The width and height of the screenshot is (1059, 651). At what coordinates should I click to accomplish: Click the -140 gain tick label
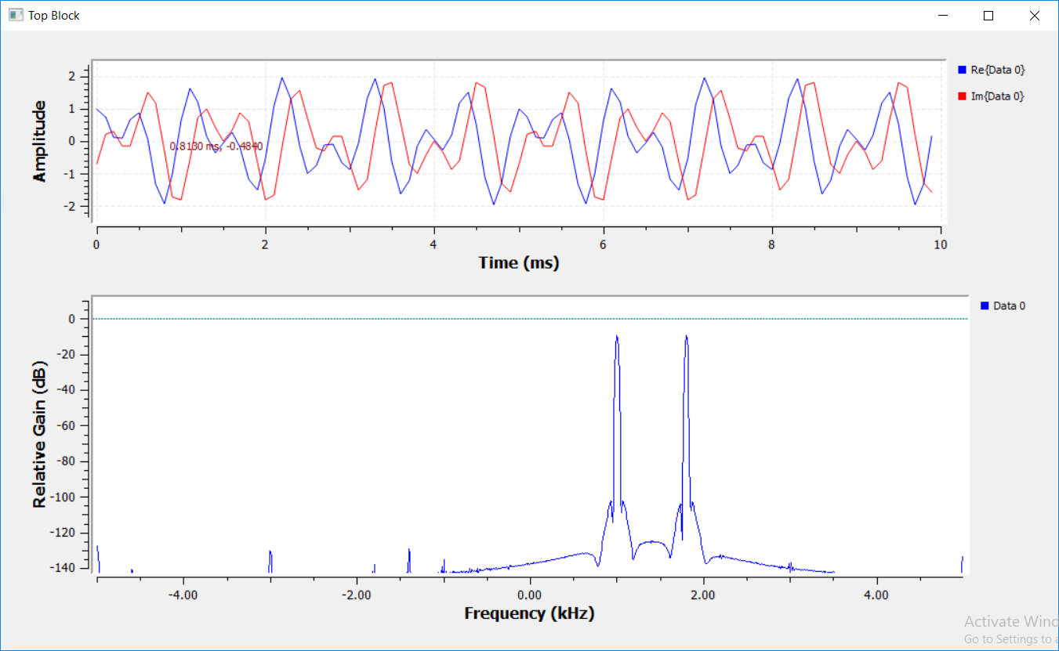(x=63, y=568)
